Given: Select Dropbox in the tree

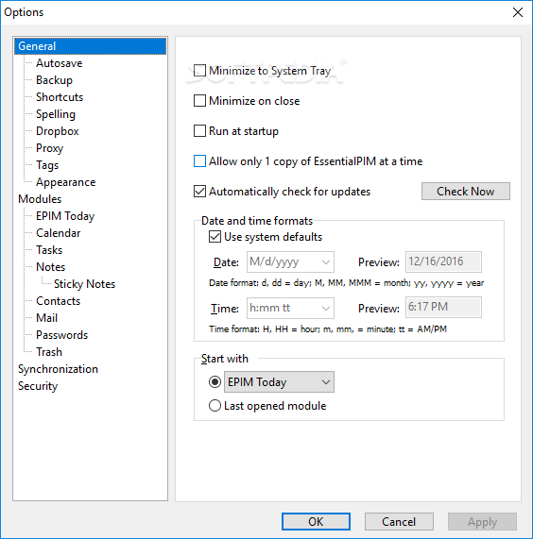Looking at the screenshot, I should point(58,131).
